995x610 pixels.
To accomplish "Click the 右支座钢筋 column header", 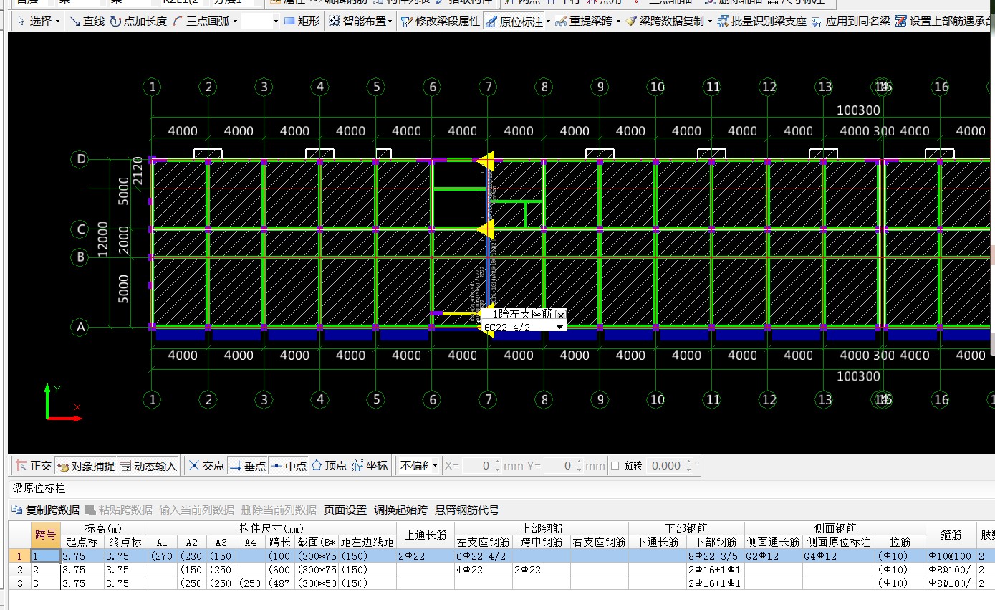I will (600, 543).
